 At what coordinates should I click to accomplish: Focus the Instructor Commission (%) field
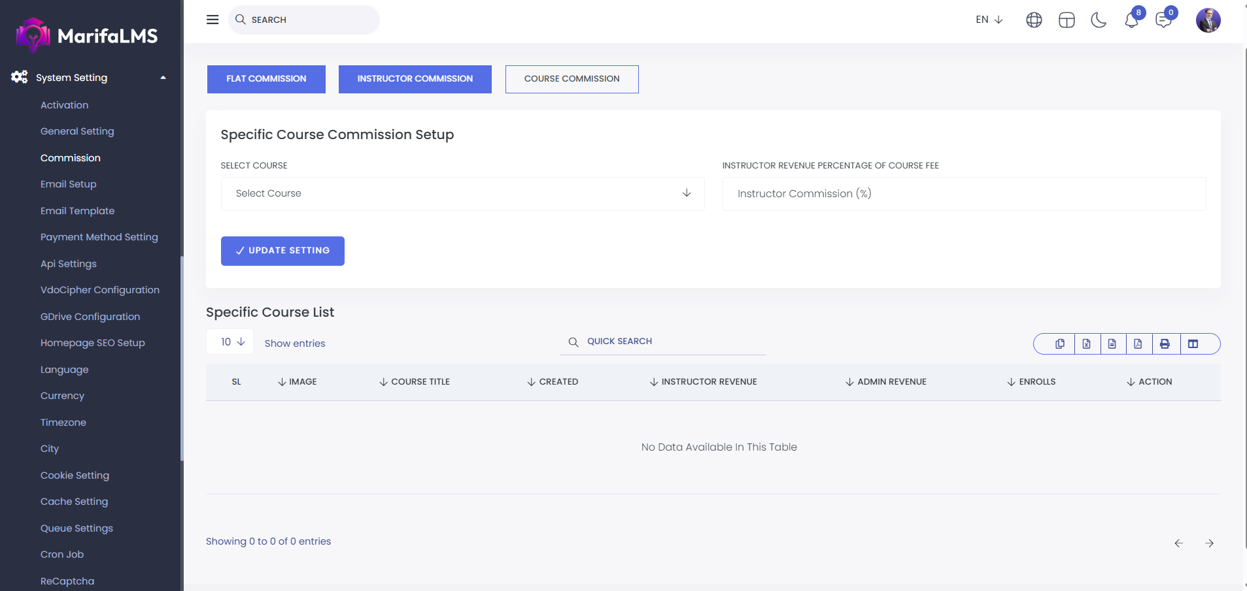[963, 194]
